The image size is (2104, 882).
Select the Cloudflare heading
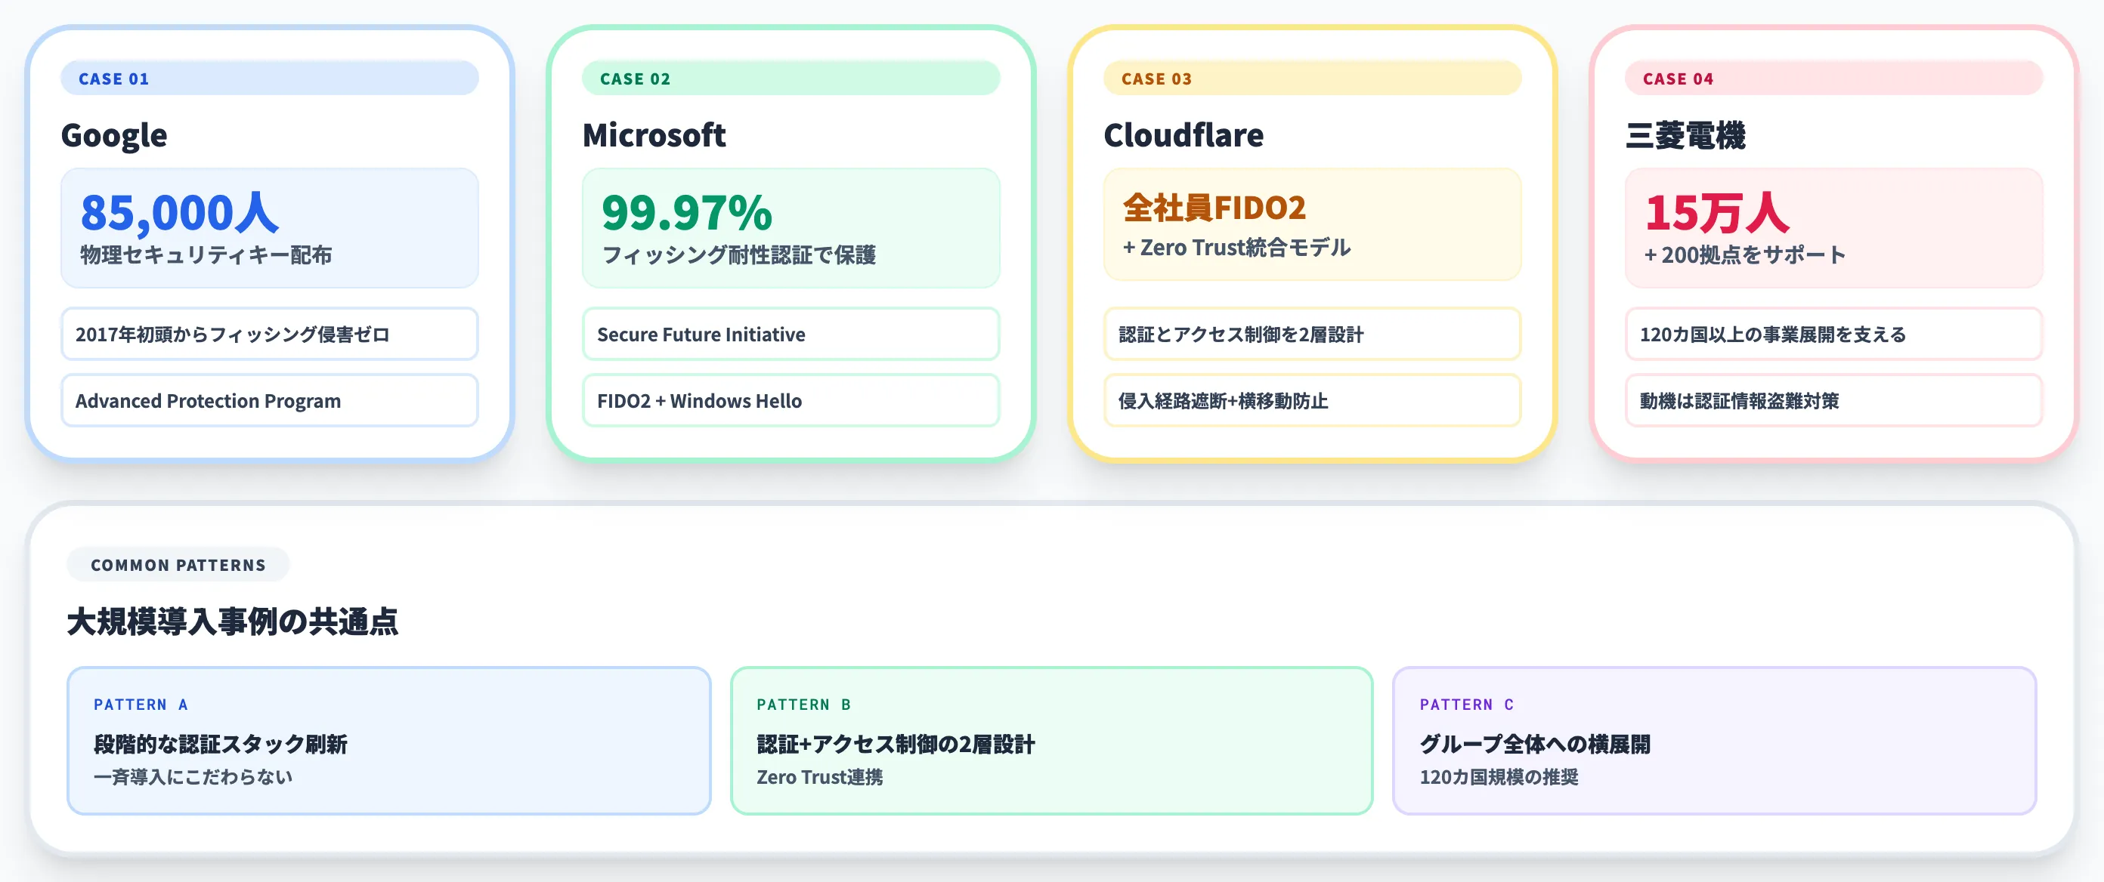1183,135
